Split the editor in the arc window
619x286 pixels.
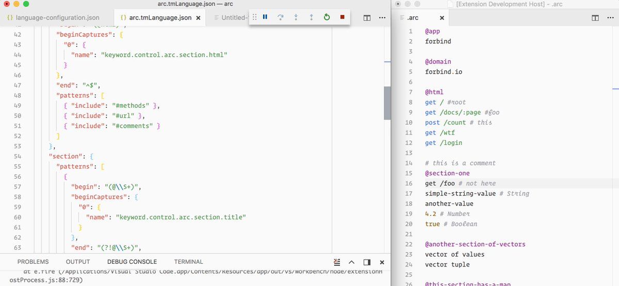click(x=367, y=18)
